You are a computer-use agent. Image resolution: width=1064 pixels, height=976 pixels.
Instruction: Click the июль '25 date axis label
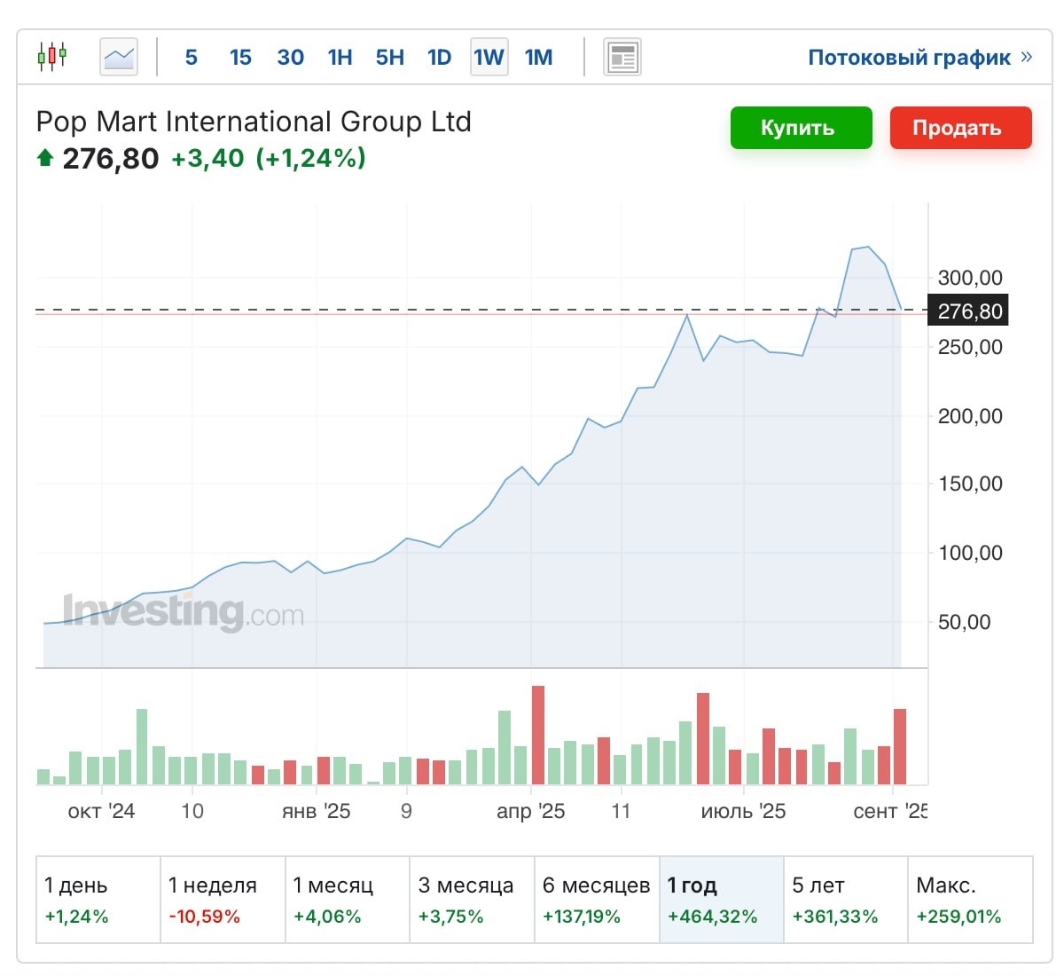(743, 811)
